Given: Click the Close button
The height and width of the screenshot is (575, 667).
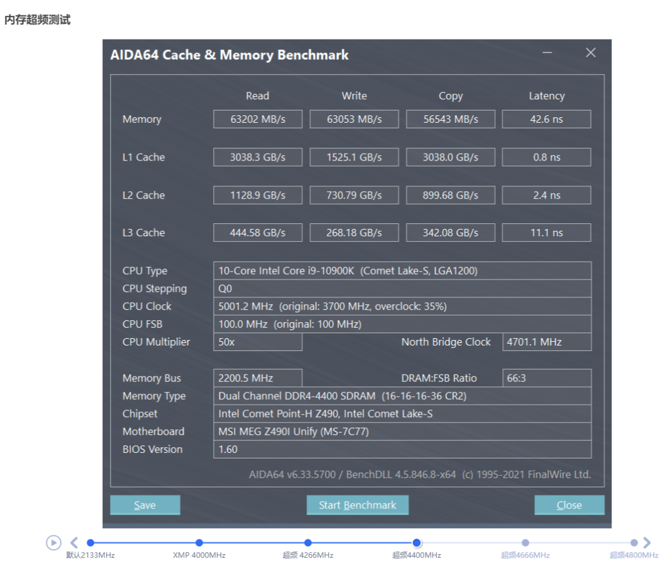Looking at the screenshot, I should click(x=569, y=505).
